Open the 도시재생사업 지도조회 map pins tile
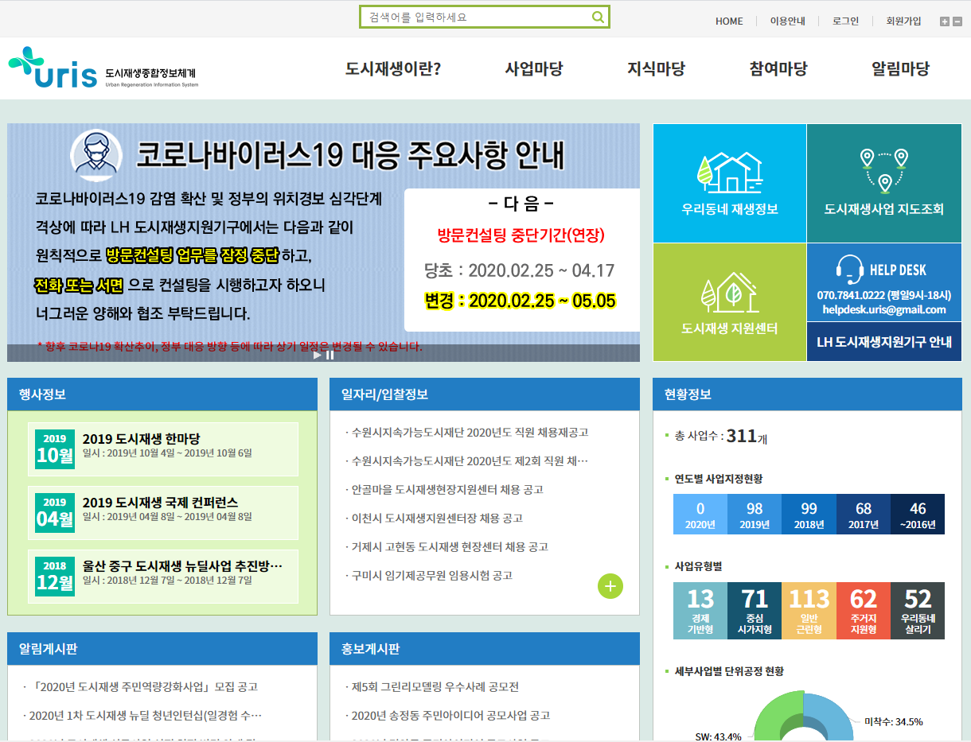Screen dimensions: 971x742 point(884,183)
